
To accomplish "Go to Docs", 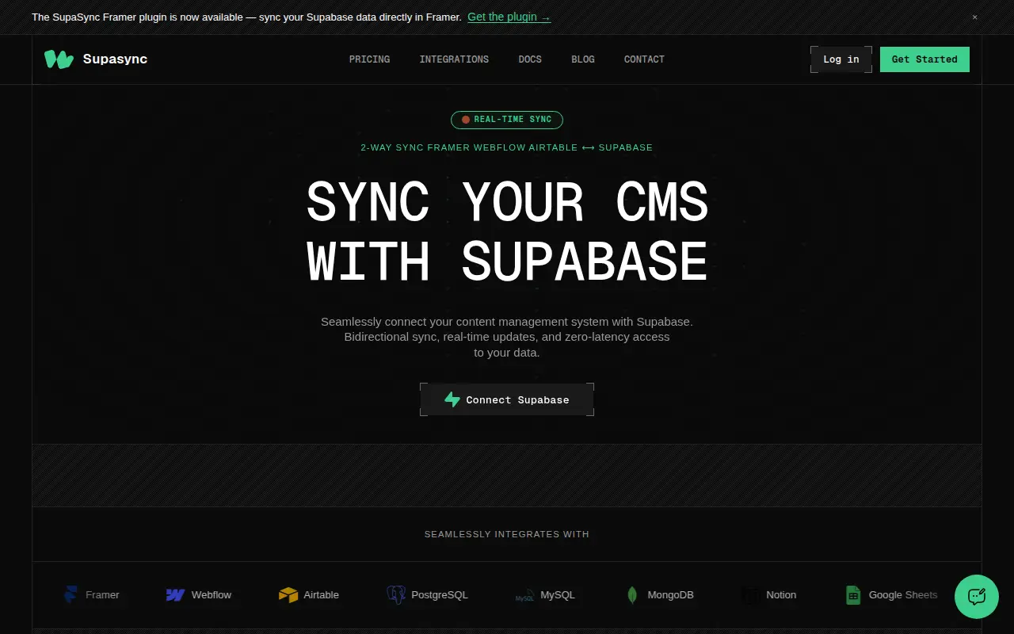I will pos(530,59).
